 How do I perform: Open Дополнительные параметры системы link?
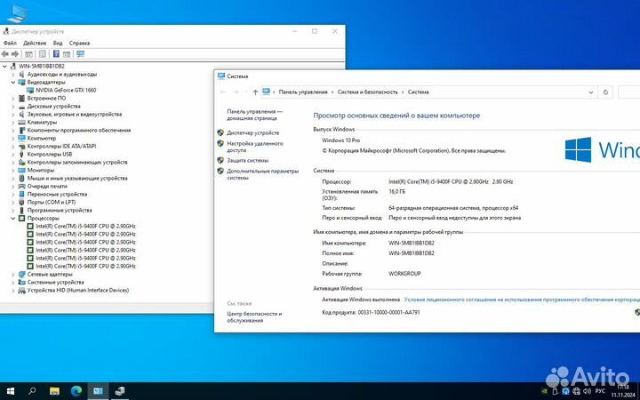tap(263, 174)
